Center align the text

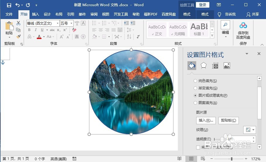click(x=101, y=30)
